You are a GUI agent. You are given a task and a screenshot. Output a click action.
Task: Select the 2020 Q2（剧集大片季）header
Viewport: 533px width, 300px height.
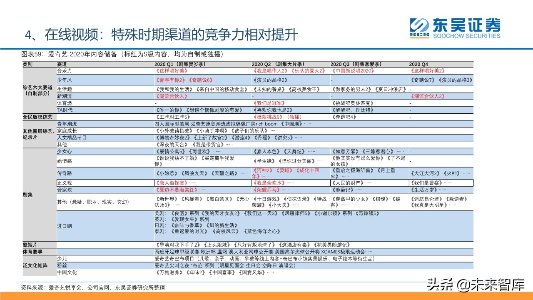(x=279, y=64)
